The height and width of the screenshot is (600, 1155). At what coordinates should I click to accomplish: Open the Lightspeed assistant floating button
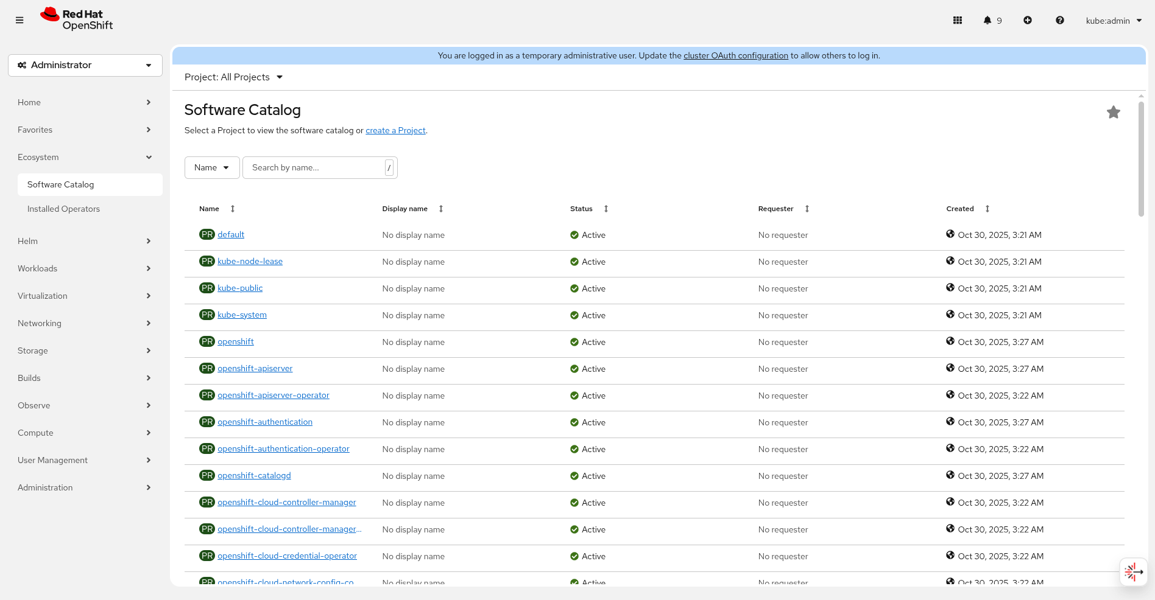pos(1133,572)
